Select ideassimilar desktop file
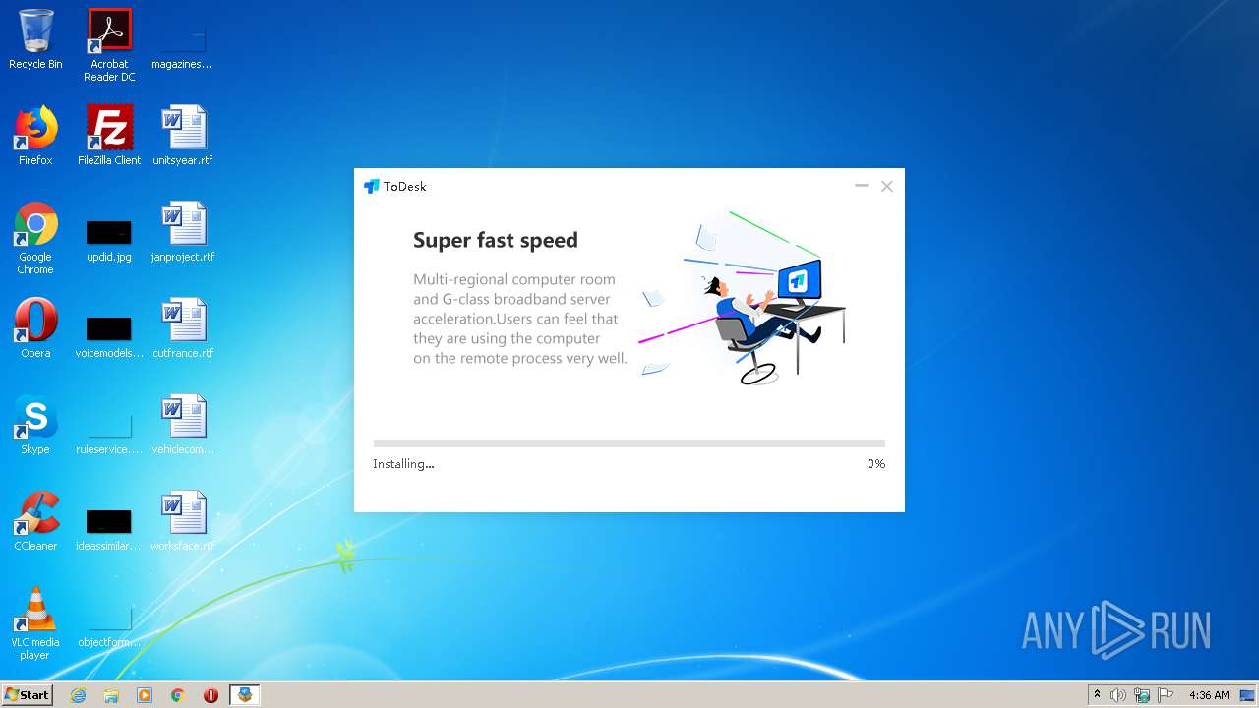This screenshot has height=708, width=1259. coord(109,529)
